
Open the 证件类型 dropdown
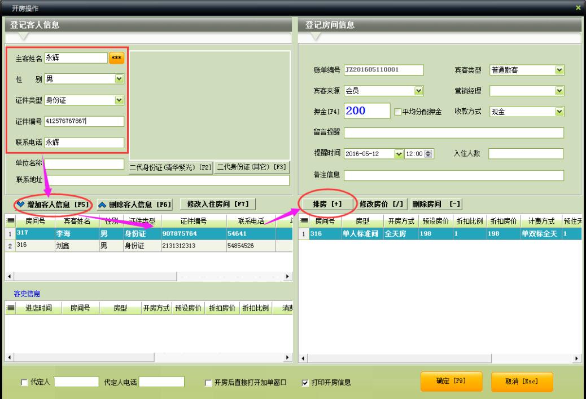point(119,100)
